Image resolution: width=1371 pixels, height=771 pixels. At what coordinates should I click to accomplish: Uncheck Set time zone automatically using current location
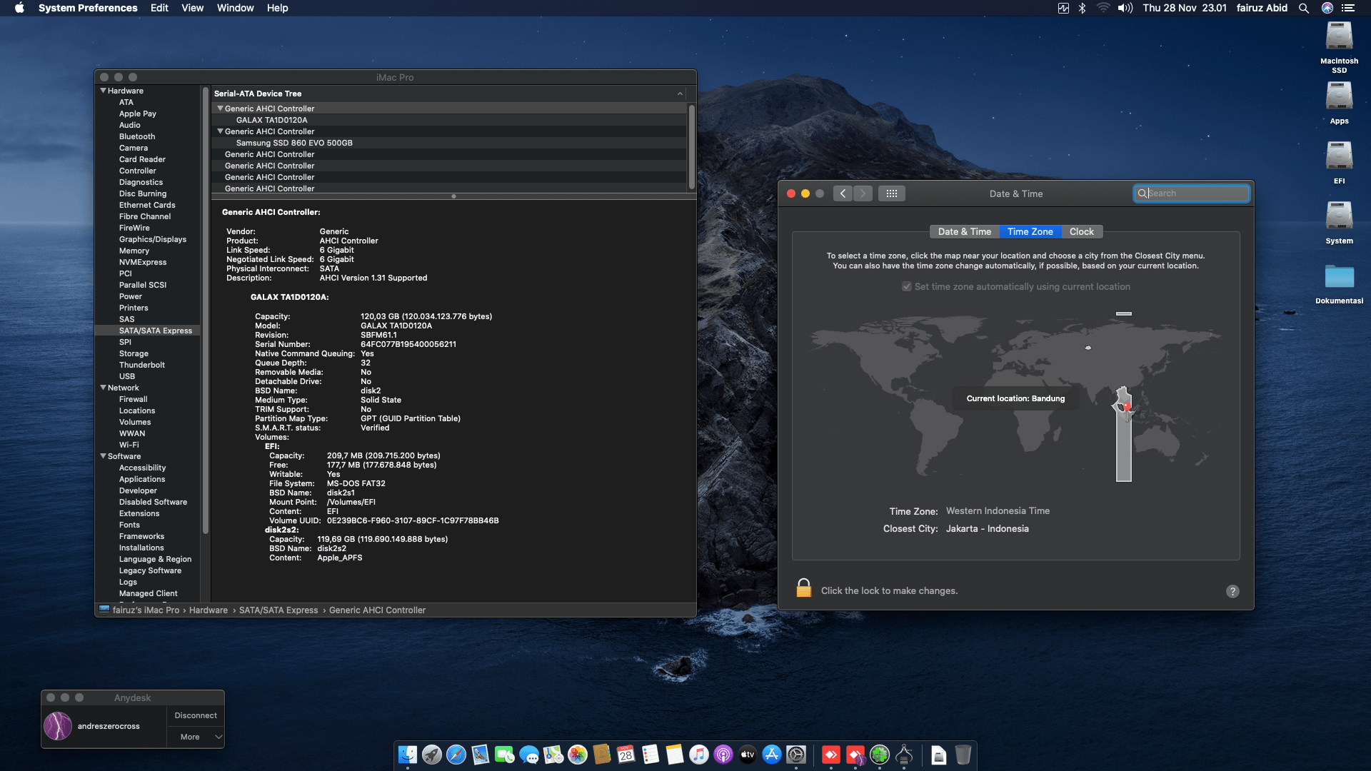tap(906, 286)
